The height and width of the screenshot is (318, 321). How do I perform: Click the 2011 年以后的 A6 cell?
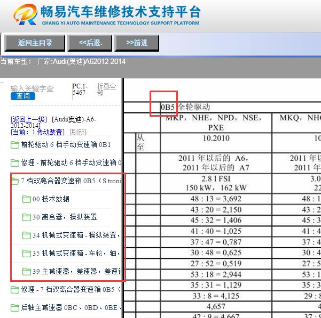pos(216,163)
